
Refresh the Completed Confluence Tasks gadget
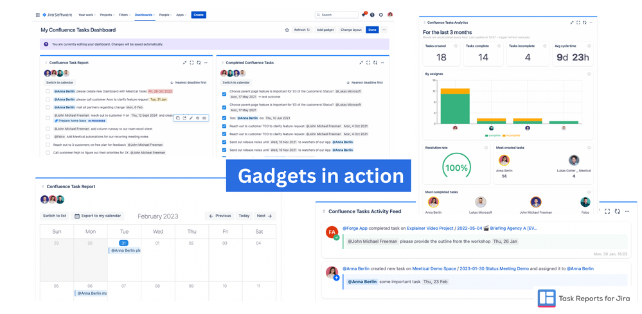[375, 62]
